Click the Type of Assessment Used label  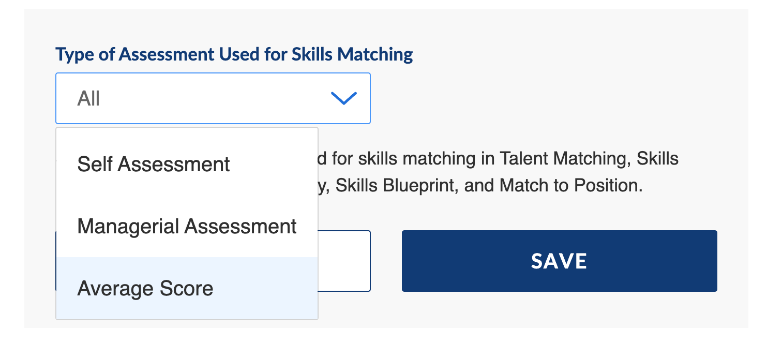[234, 54]
